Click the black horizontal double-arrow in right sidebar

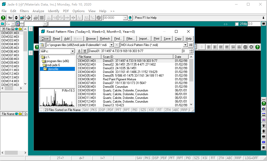264,137
